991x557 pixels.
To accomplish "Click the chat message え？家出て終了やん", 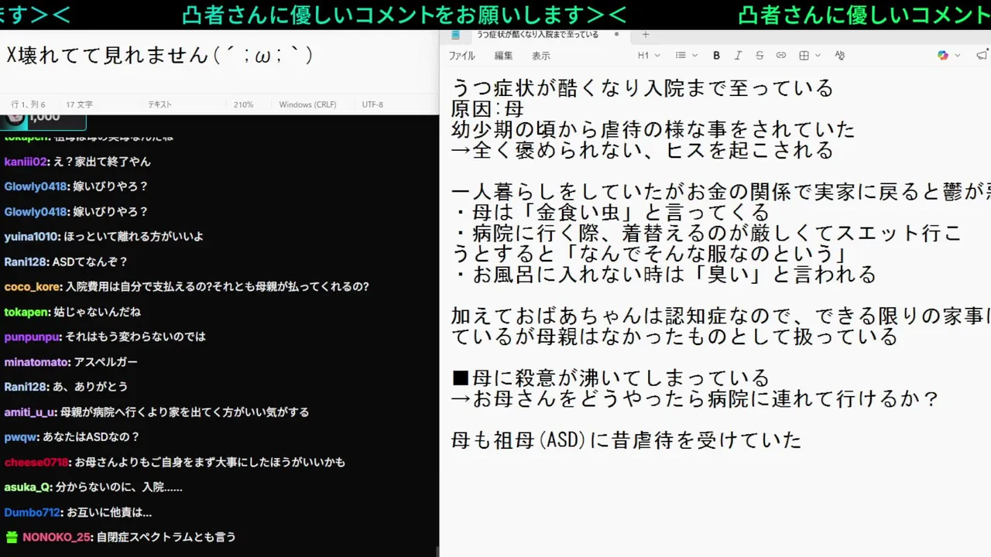I will pyautogui.click(x=101, y=162).
